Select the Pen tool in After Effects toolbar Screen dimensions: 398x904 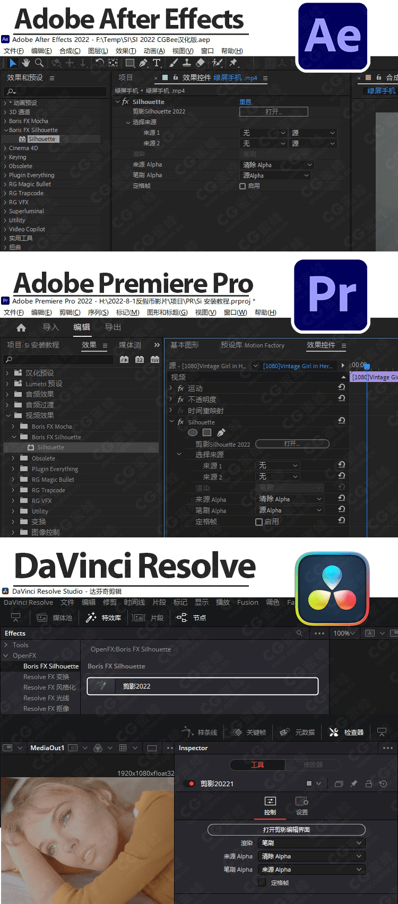(x=143, y=63)
